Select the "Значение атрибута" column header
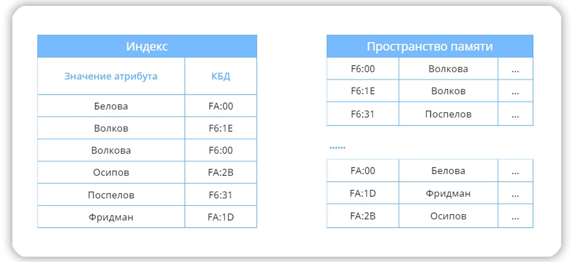 pos(111,76)
